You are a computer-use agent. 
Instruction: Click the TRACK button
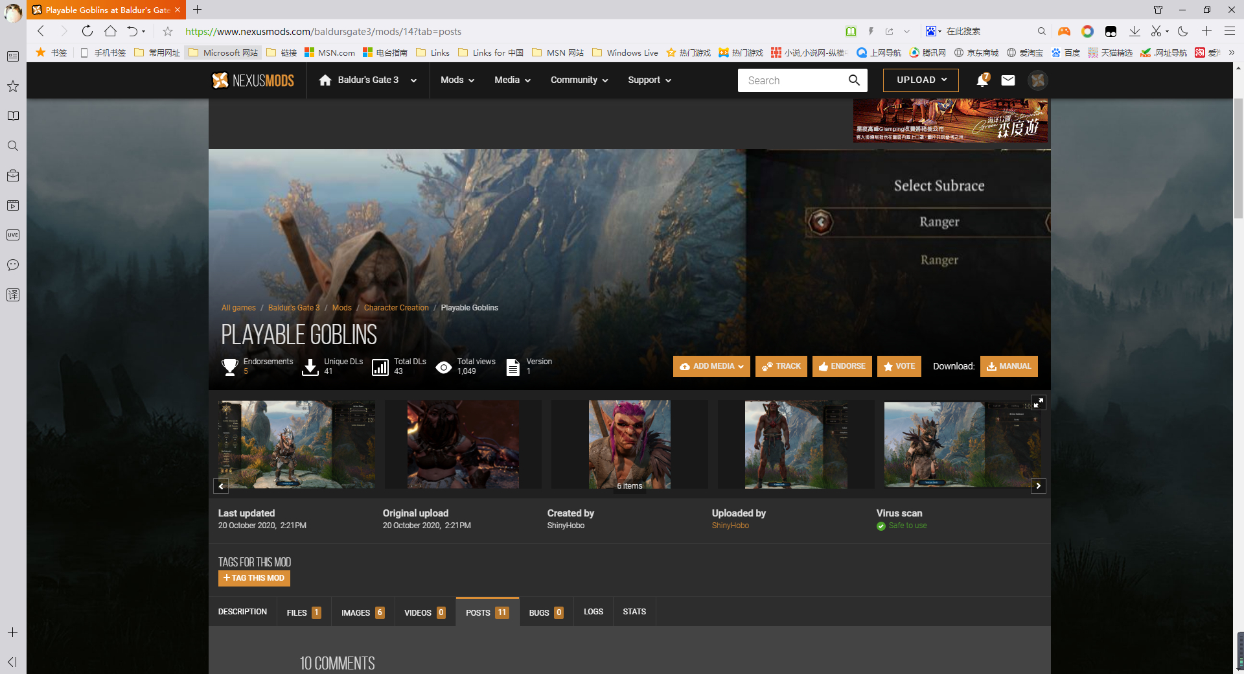tap(781, 366)
